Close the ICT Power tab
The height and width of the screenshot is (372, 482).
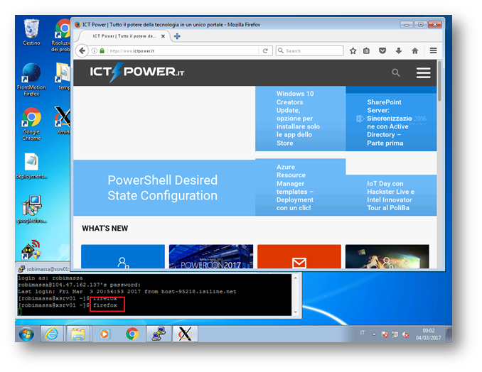click(164, 36)
